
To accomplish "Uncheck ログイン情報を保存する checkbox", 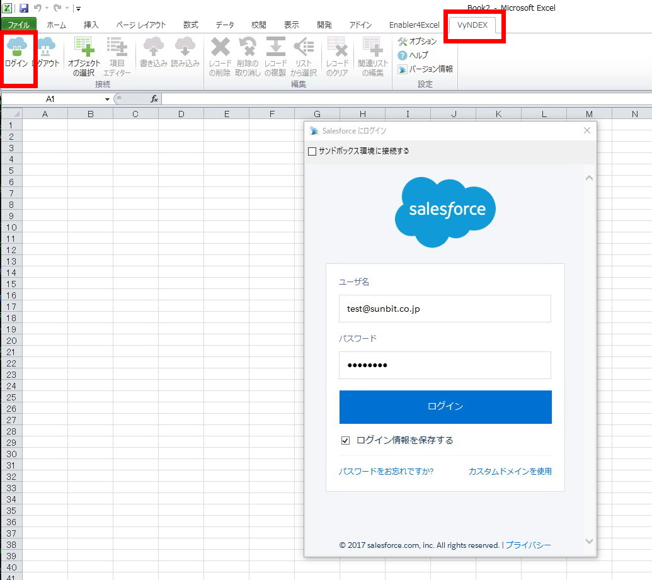I will pos(345,440).
